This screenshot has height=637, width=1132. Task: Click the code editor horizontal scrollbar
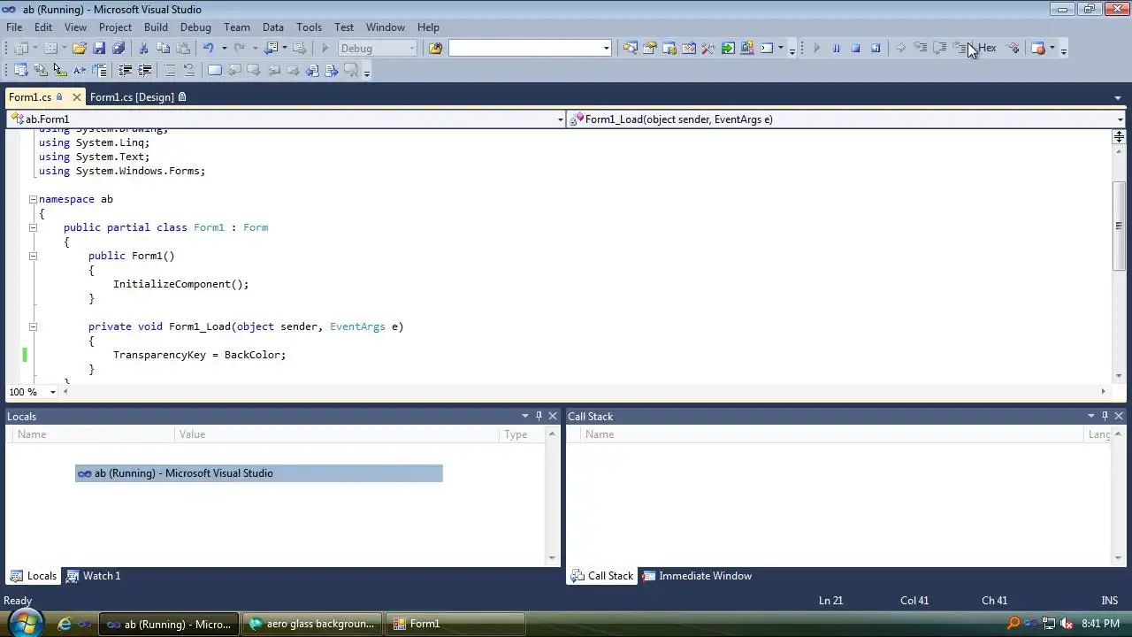(x=584, y=391)
